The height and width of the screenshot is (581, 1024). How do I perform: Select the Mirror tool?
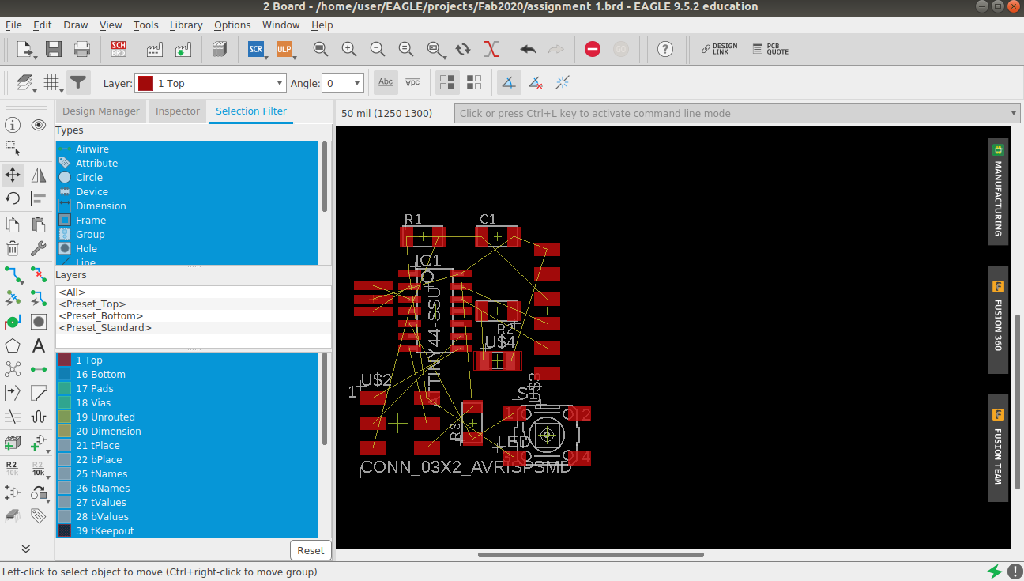pyautogui.click(x=39, y=175)
